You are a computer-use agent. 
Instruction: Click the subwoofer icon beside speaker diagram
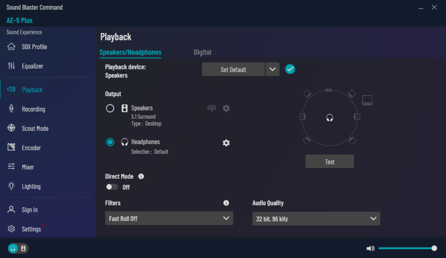point(367,100)
